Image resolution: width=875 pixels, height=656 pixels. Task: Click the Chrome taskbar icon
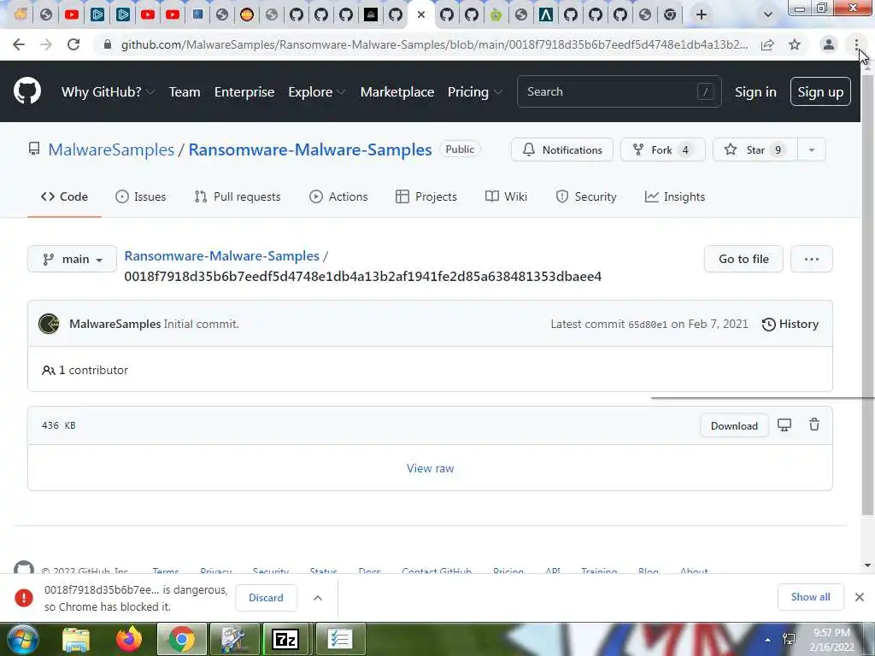pyautogui.click(x=181, y=639)
